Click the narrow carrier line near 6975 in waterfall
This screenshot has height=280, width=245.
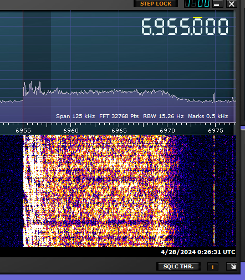tap(214, 190)
